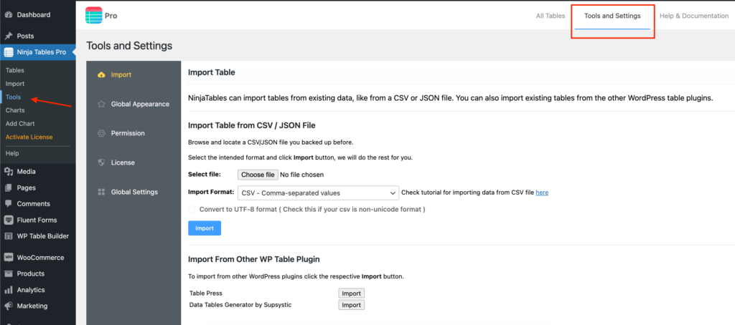The height and width of the screenshot is (325, 735).
Task: Click Import for Data Tables Generator by Supsystic
Action: 351,305
